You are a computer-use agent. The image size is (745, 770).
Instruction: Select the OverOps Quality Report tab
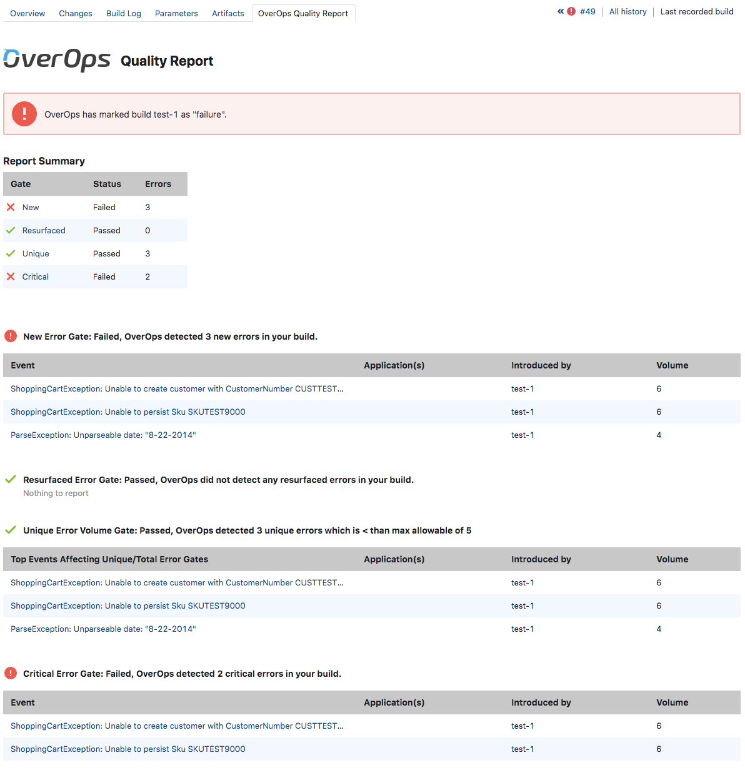(x=303, y=13)
